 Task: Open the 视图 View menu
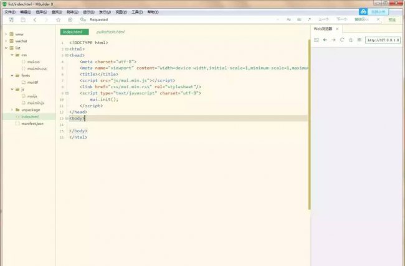[x=121, y=12]
